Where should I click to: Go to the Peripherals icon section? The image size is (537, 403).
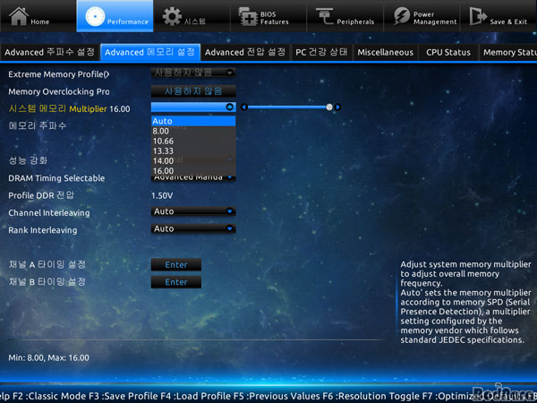[324, 15]
